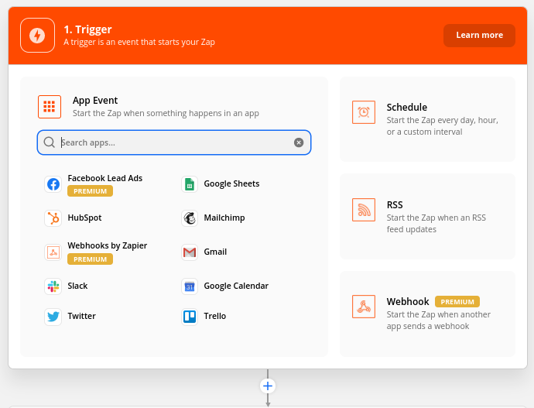Click the App Event grid icon

pyautogui.click(x=50, y=107)
